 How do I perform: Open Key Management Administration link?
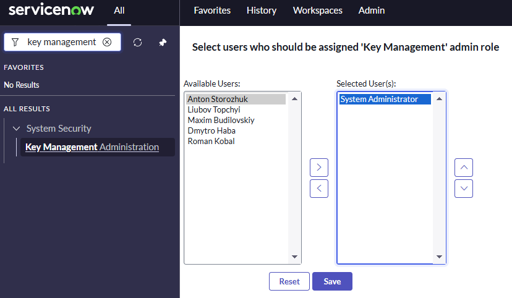click(x=92, y=147)
